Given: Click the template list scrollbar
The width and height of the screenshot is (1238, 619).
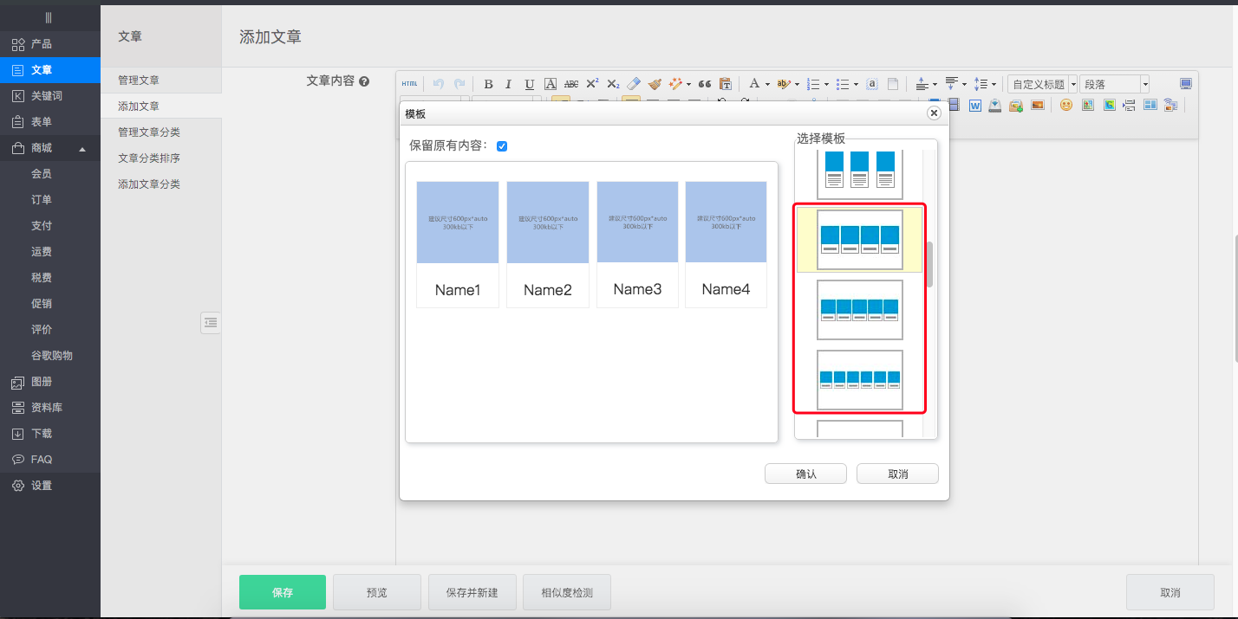Looking at the screenshot, I should point(929,264).
